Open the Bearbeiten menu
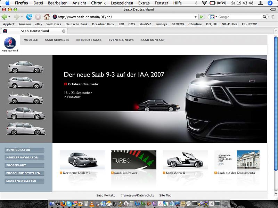This screenshot has width=278, height=208. (58, 3)
